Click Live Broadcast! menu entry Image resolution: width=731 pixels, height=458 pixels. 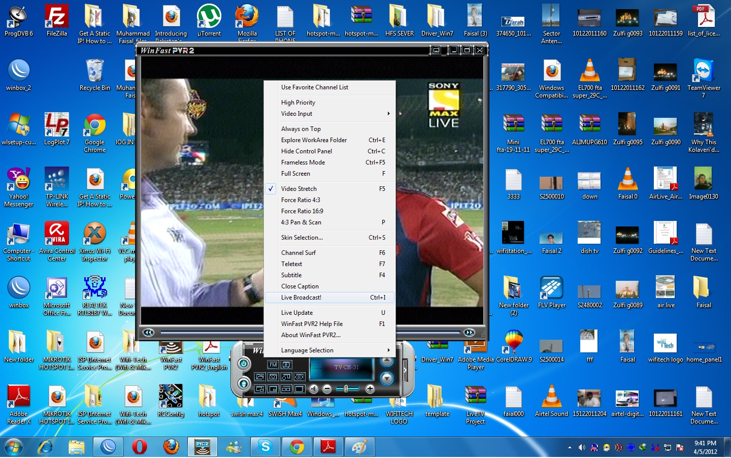pyautogui.click(x=330, y=298)
